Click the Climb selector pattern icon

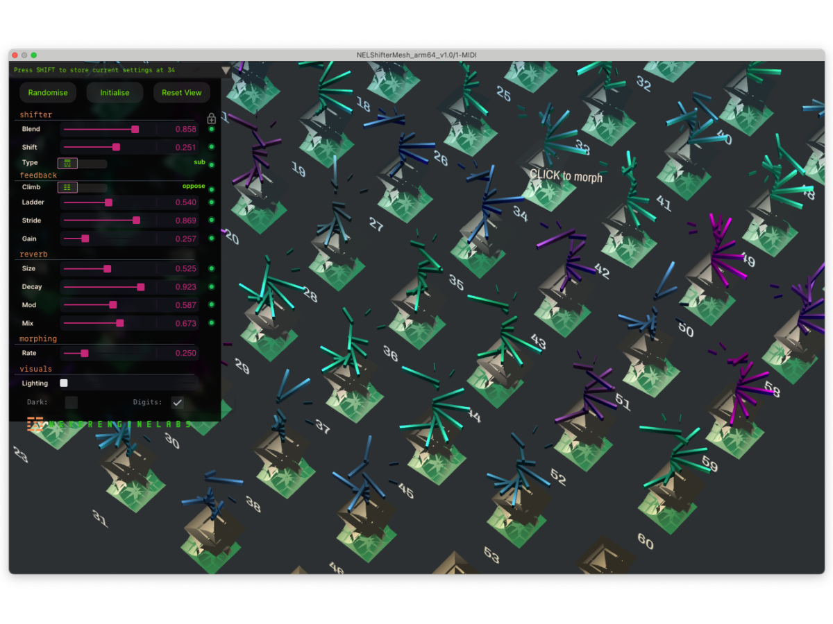(x=67, y=187)
